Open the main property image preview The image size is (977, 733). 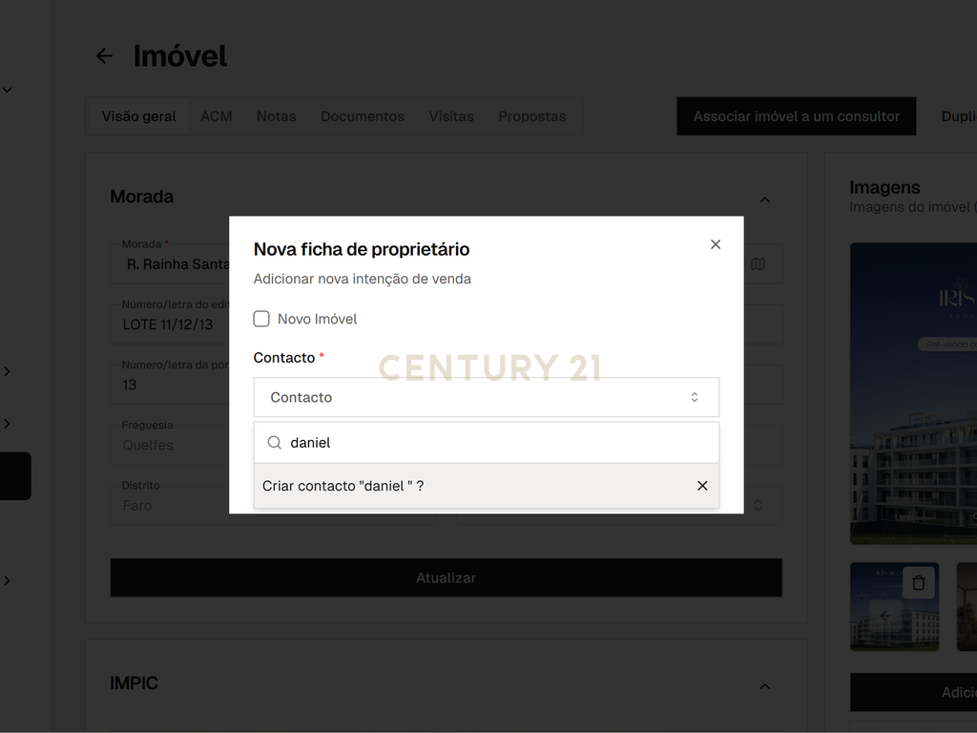[913, 393]
